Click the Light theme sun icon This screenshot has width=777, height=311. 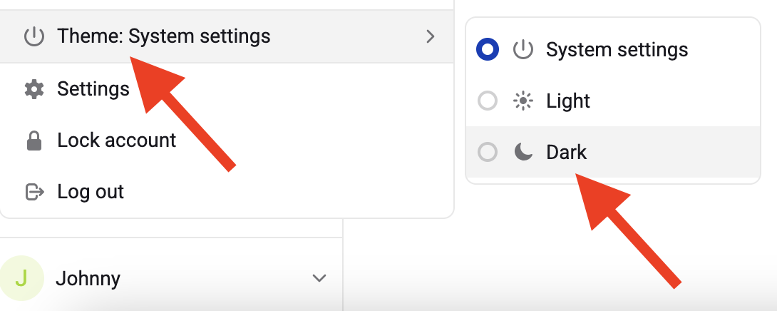(x=523, y=101)
